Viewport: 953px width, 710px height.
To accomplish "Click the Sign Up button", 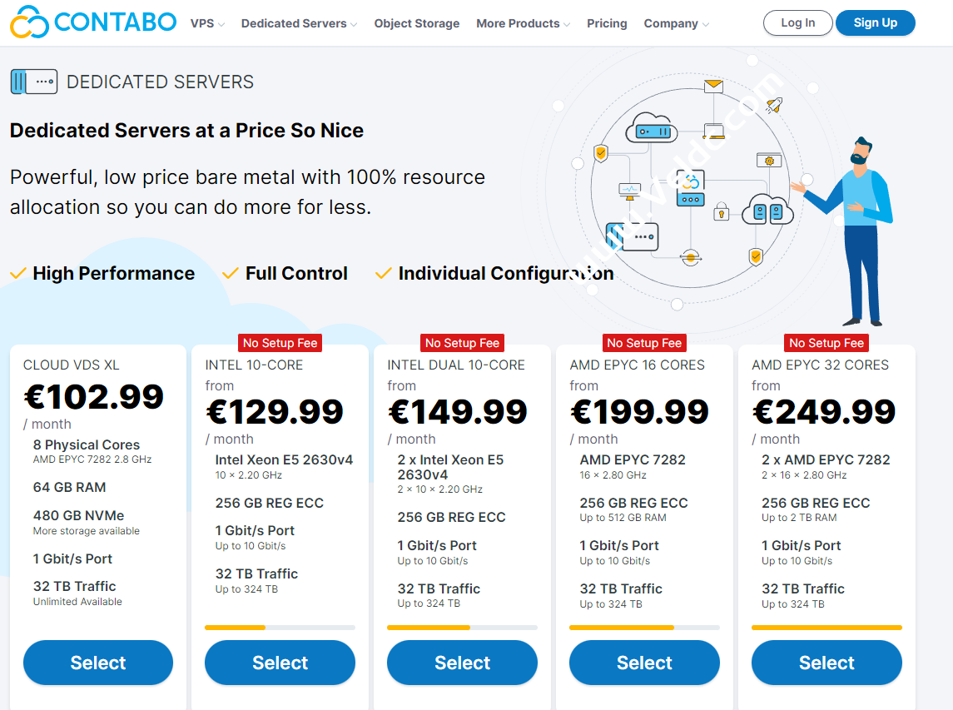I will [875, 22].
